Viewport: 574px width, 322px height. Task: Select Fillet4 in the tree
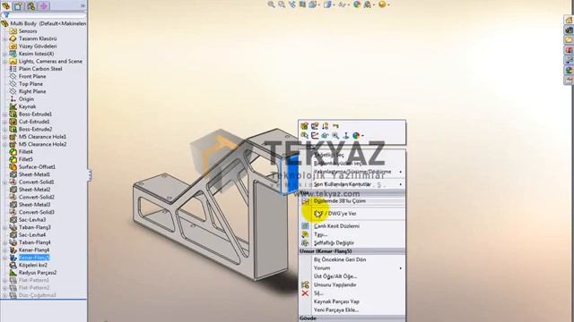26,152
